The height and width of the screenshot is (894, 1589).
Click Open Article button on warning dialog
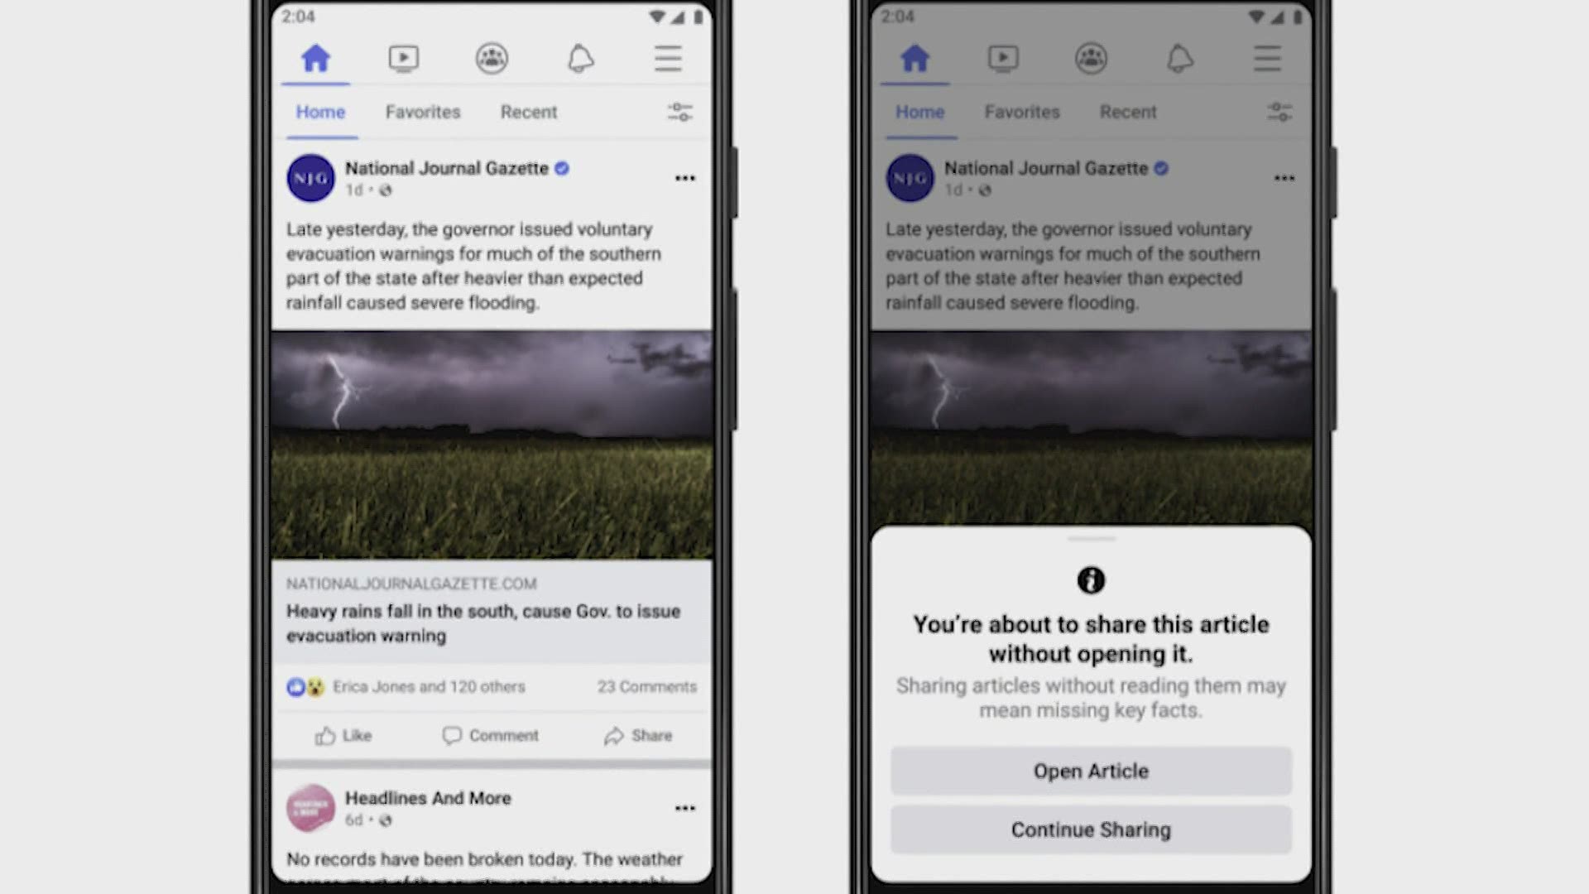coord(1090,771)
